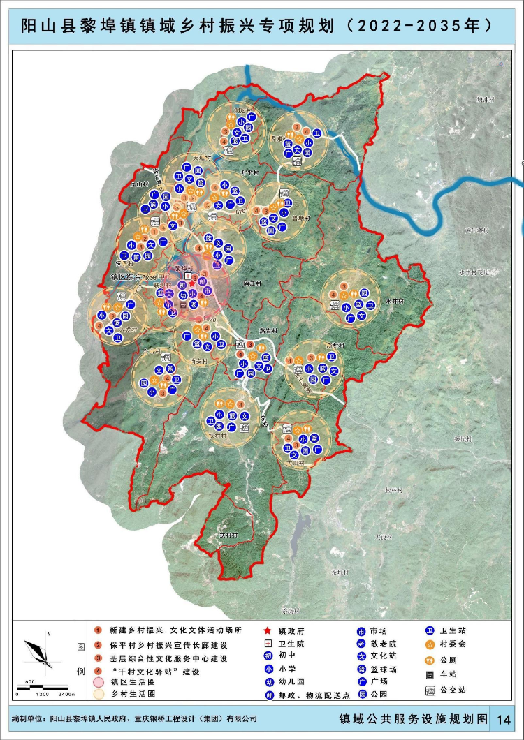
Task: Click the 黎埠村 village label
Action: (184, 267)
